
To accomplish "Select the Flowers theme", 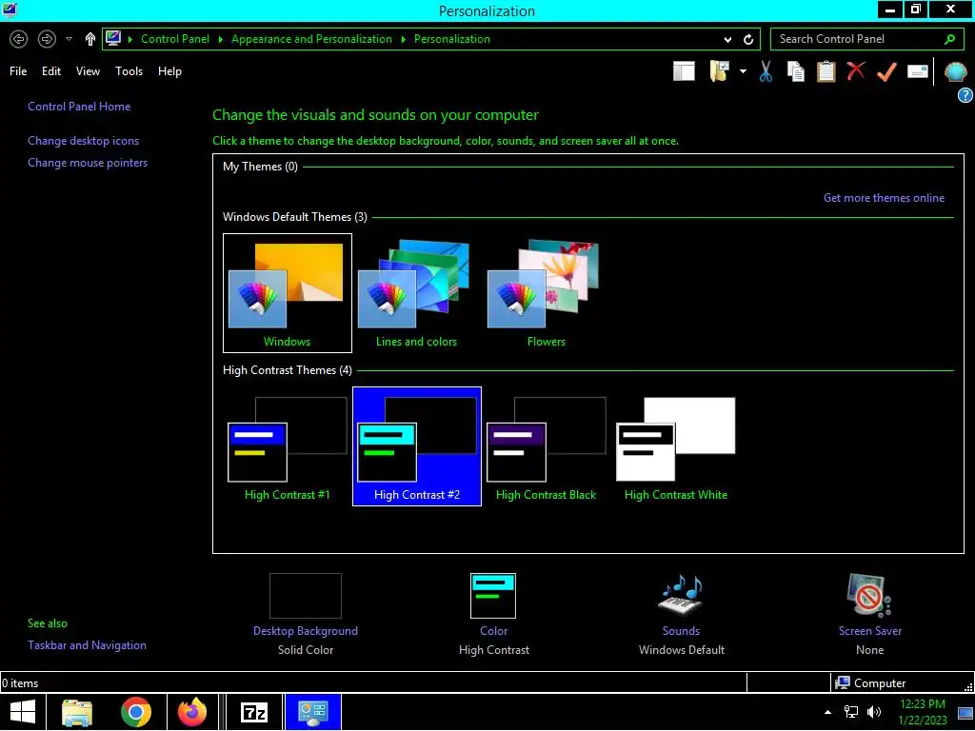I will coord(546,293).
